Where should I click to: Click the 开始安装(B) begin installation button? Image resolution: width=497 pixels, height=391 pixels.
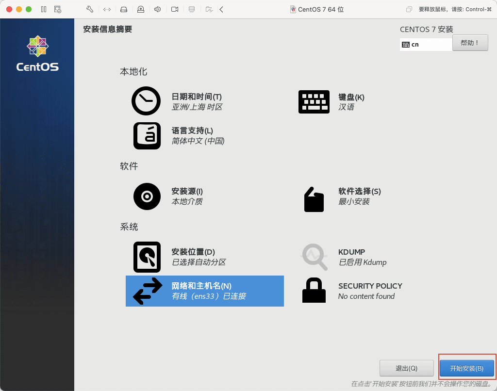pos(466,368)
